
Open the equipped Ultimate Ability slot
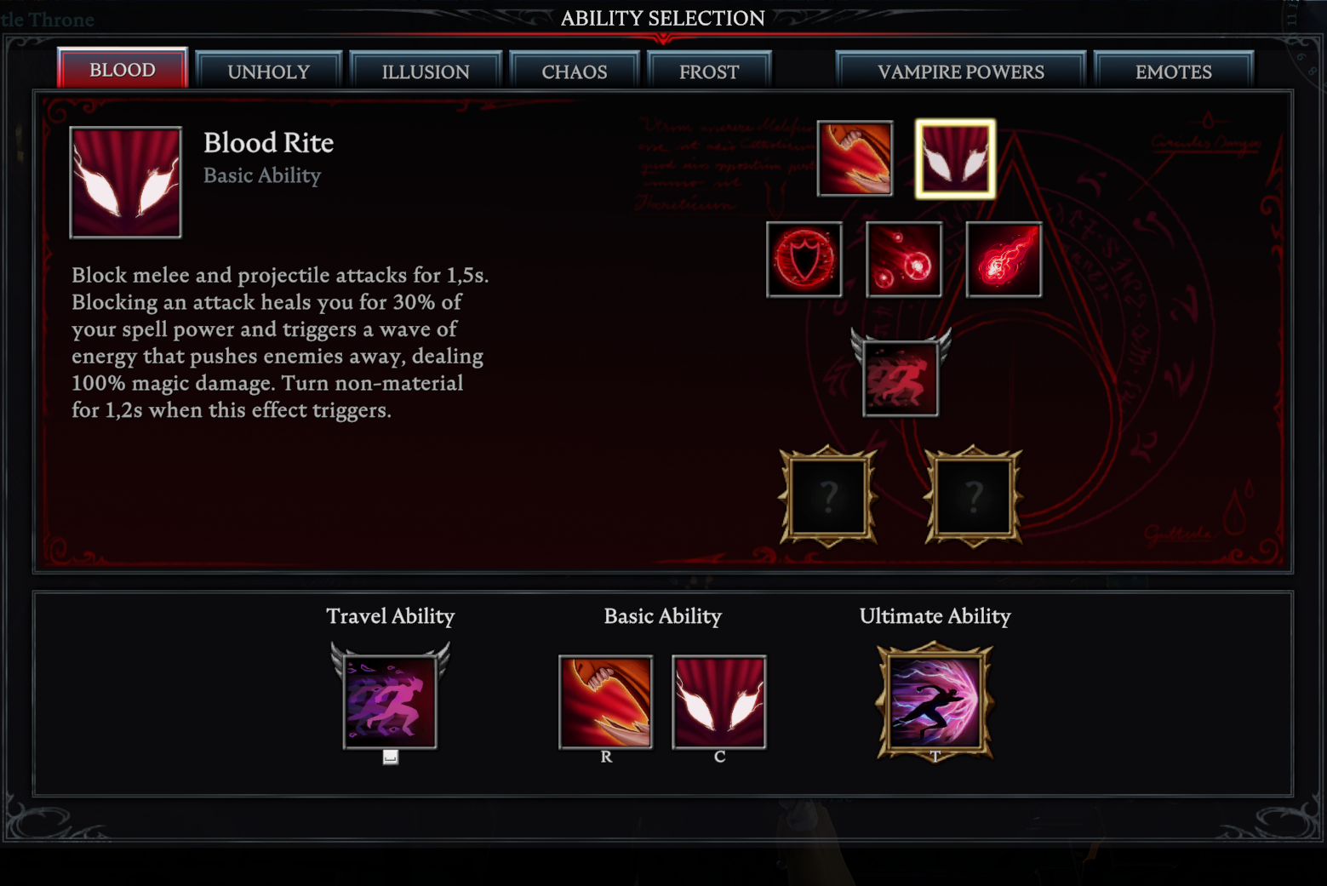pos(935,702)
